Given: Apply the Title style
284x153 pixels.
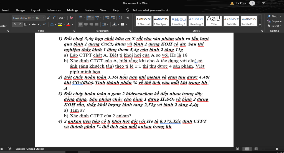Looking at the screenshot, I should tap(214, 21).
